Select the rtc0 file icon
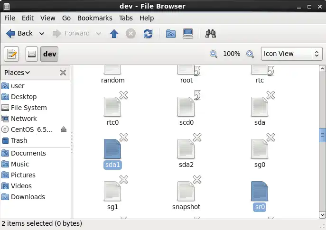 pos(112,107)
